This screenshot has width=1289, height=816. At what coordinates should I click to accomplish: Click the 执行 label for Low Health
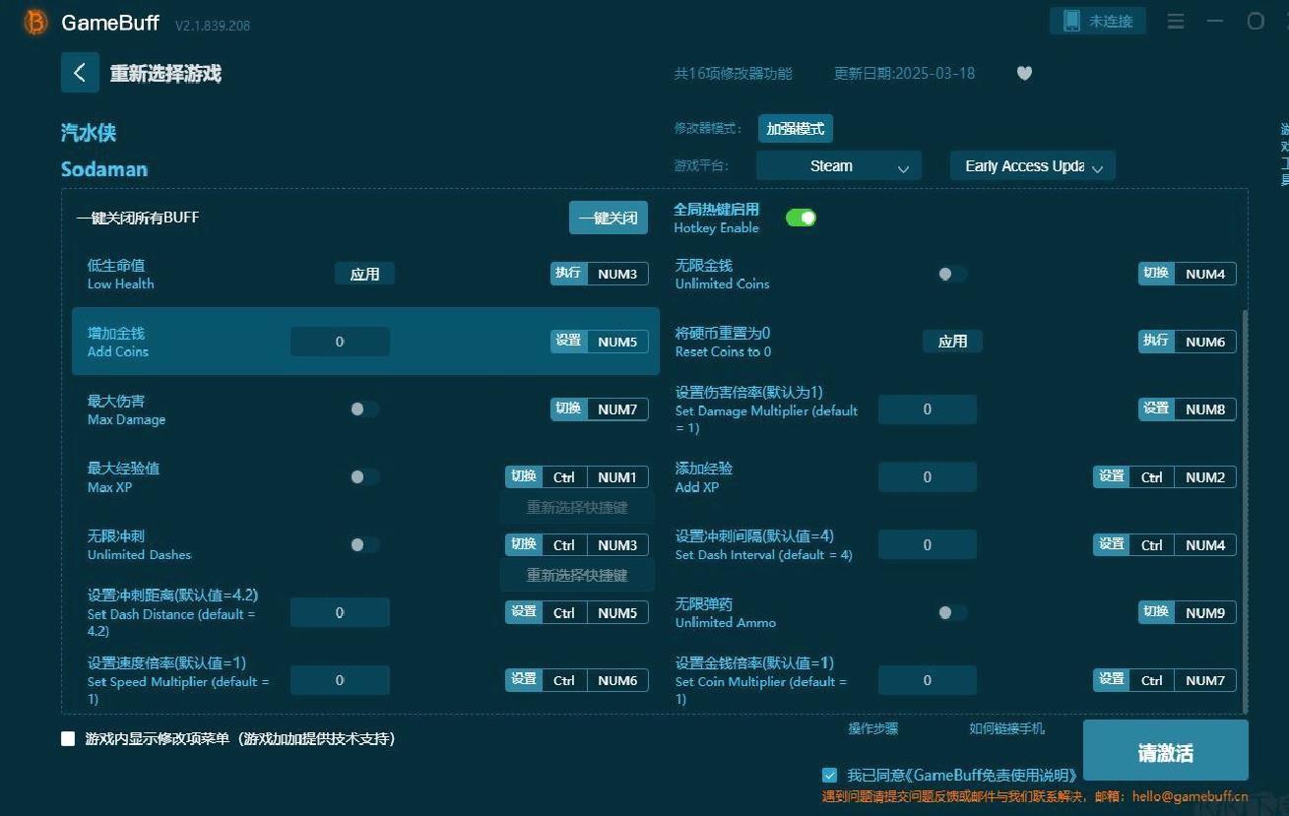pyautogui.click(x=568, y=273)
